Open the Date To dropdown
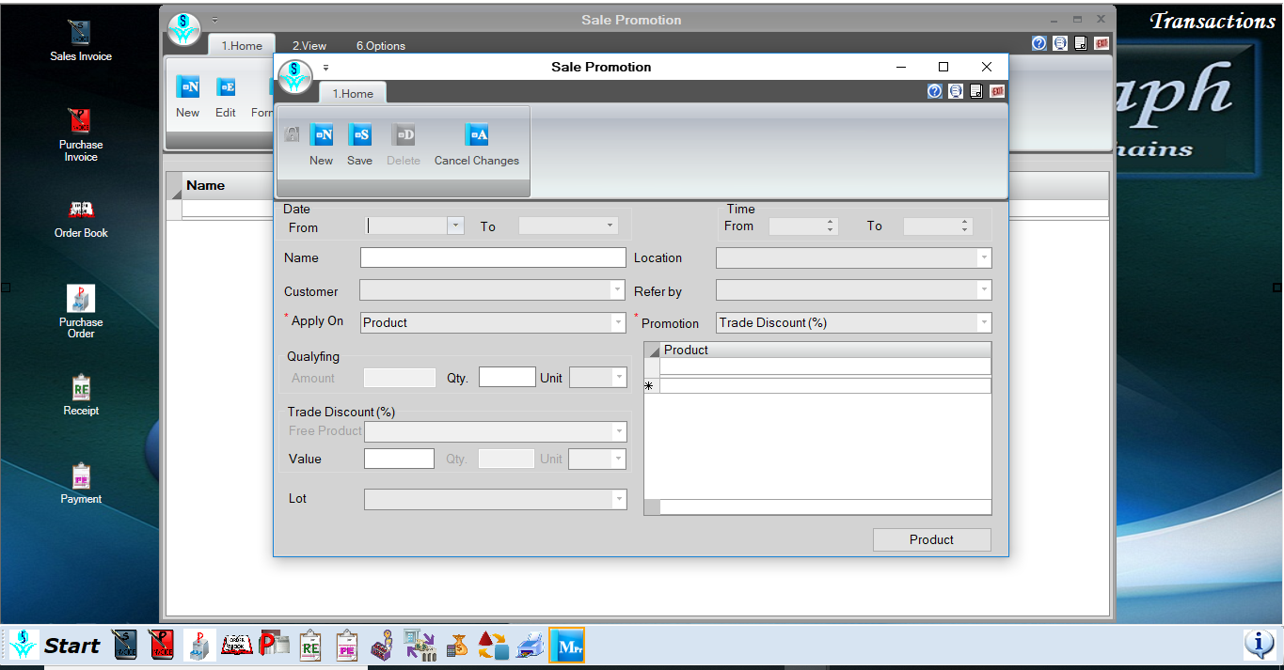The image size is (1284, 670). [x=610, y=226]
